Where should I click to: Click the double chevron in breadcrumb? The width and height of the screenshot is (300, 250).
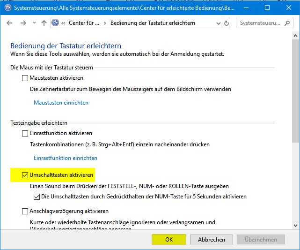pos(63,23)
